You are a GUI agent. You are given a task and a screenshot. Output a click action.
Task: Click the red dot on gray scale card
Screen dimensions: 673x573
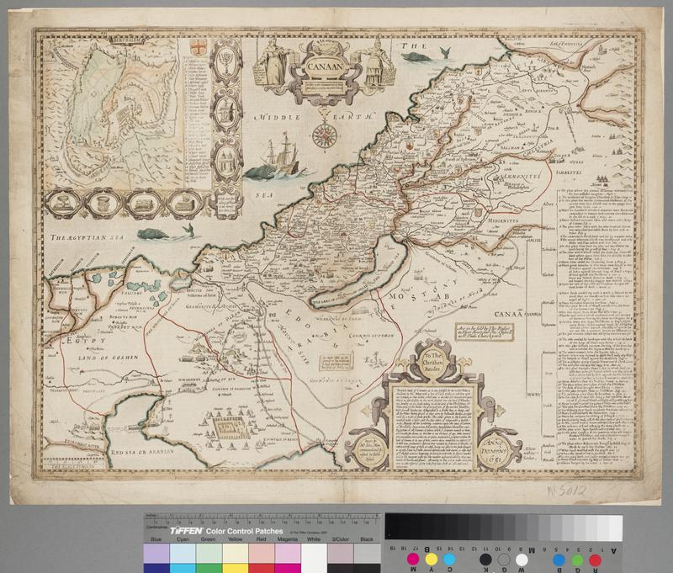(596, 560)
